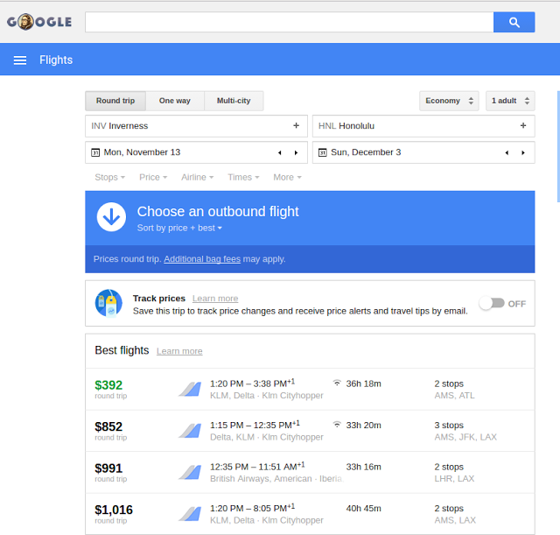Click the 2 stops AMS, ATL text
This screenshot has height=535, width=560.
point(454,389)
